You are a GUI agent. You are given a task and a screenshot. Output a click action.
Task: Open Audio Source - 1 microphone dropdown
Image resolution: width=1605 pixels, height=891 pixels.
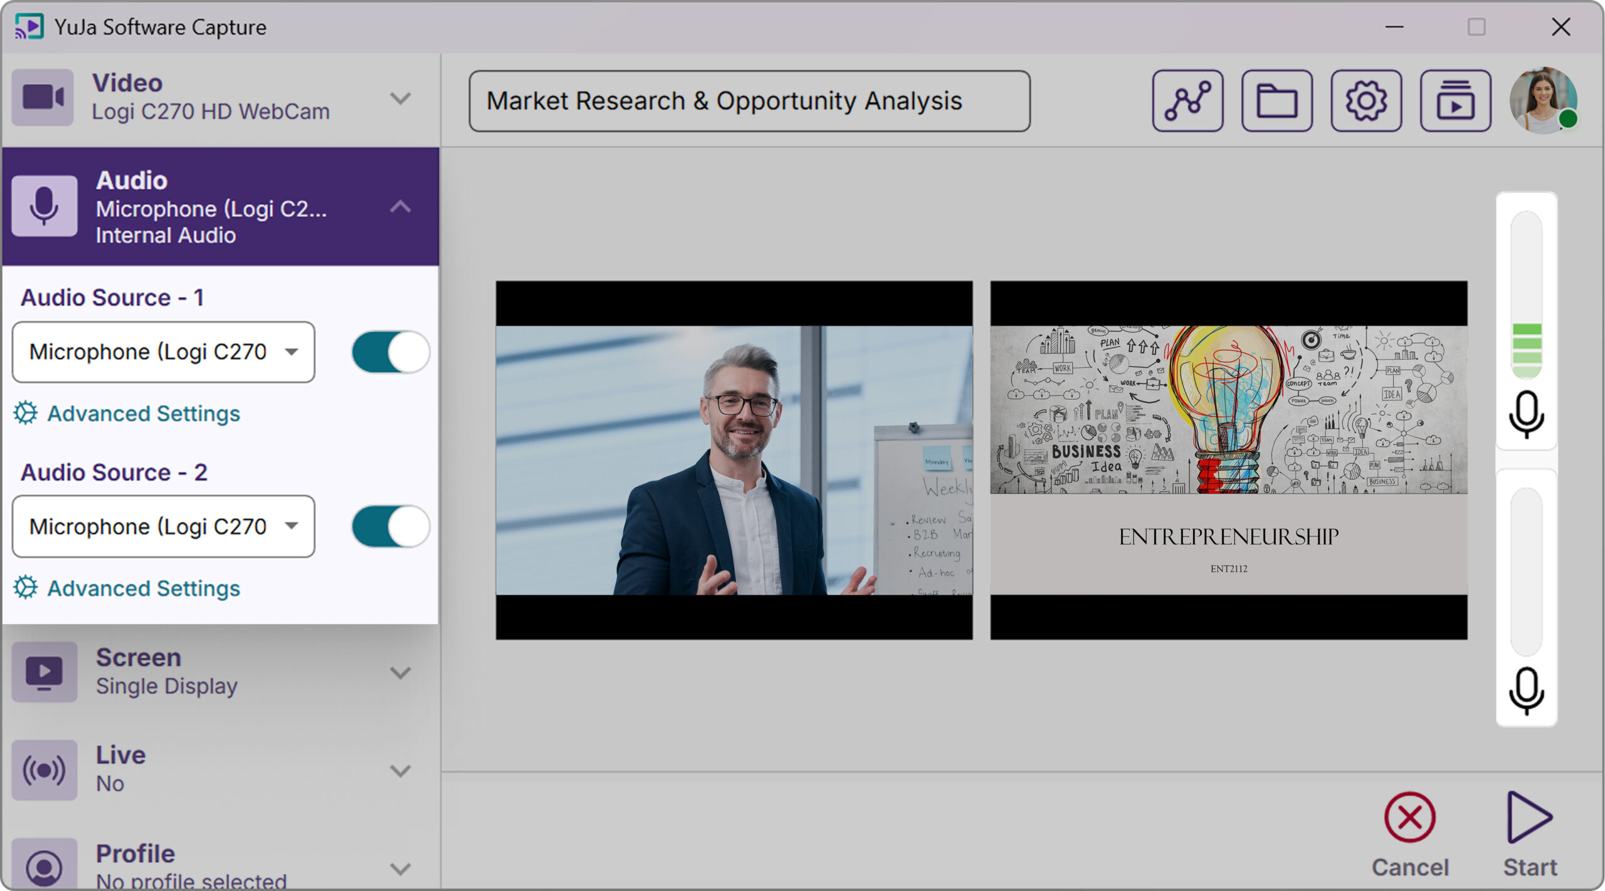coord(164,352)
